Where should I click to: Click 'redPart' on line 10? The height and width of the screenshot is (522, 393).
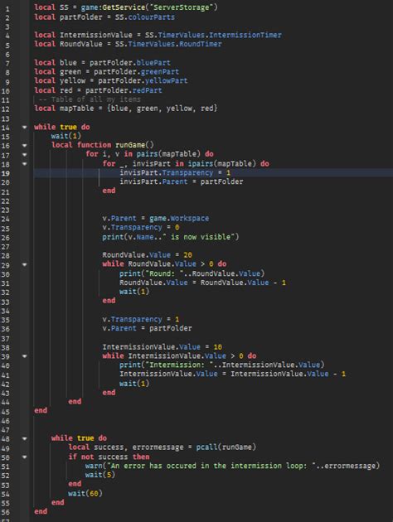coord(148,90)
